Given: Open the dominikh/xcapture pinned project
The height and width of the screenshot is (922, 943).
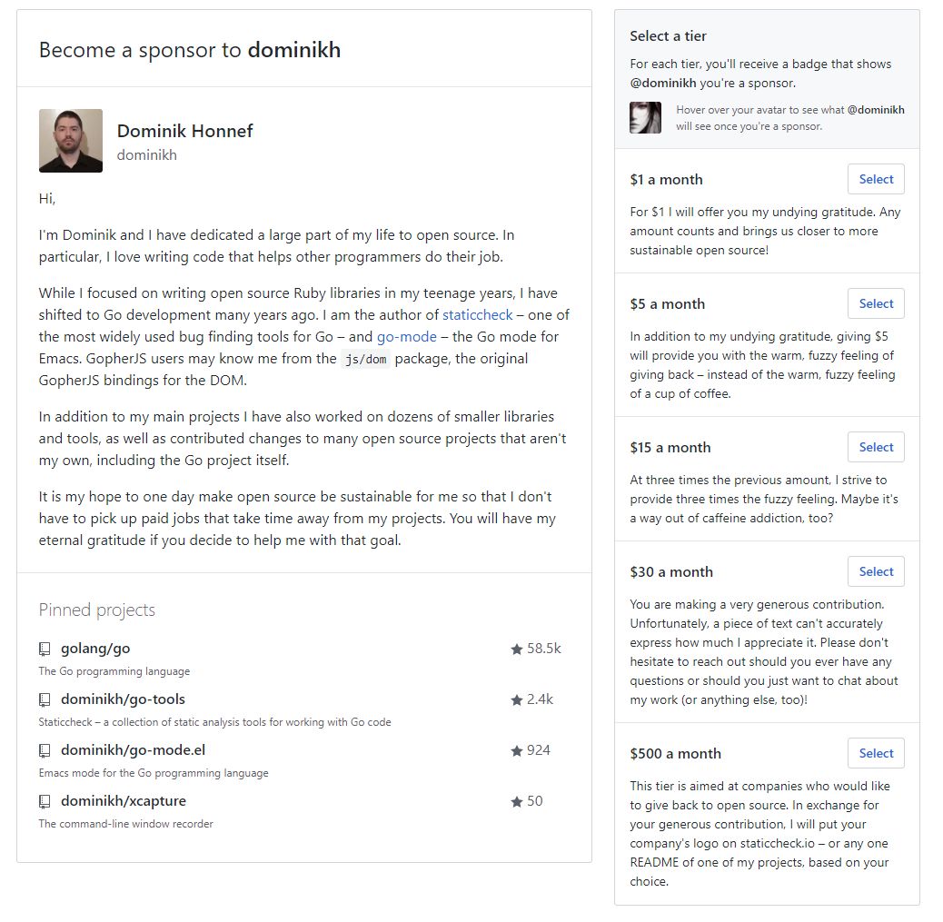Looking at the screenshot, I should pos(124,801).
